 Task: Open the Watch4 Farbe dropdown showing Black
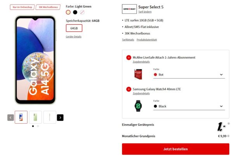[x=189, y=106]
